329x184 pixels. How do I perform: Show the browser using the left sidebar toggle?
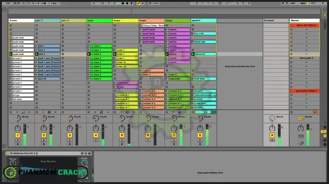click(x=4, y=9)
